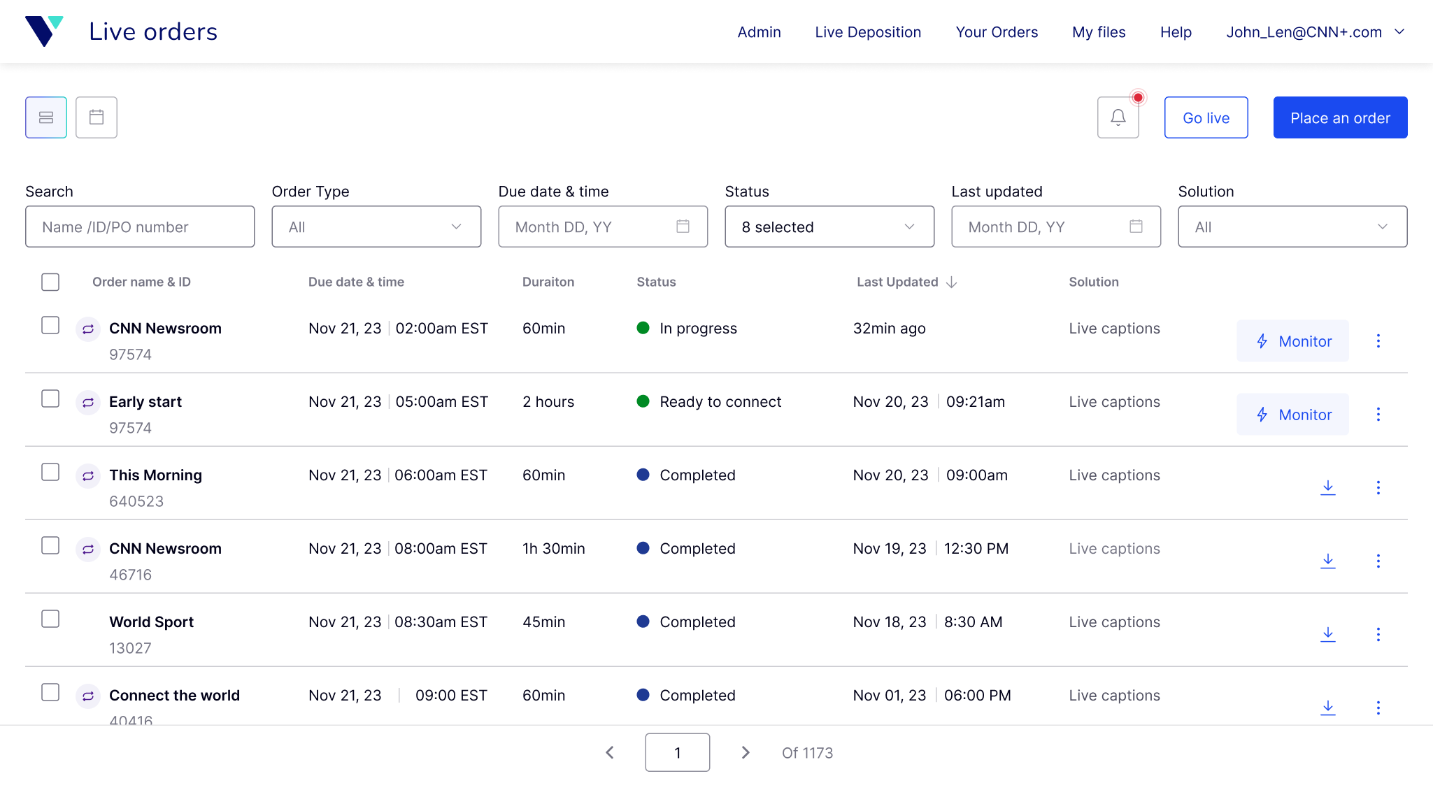Click the World Sport order name
Image resolution: width=1433 pixels, height=797 pixels.
pos(151,622)
